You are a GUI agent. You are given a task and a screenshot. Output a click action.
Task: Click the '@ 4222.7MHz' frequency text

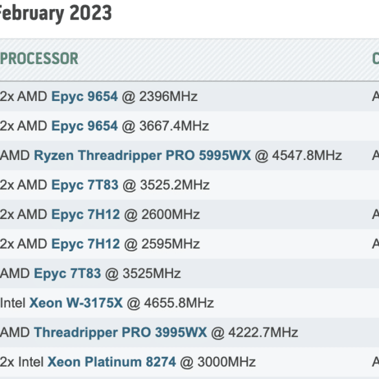[x=255, y=332]
